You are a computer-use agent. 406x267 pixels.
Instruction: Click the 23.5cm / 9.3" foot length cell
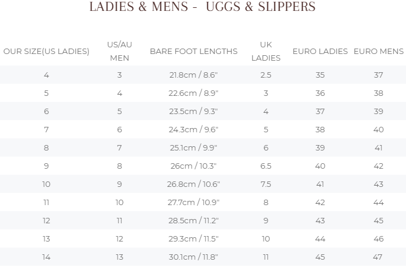194,112
